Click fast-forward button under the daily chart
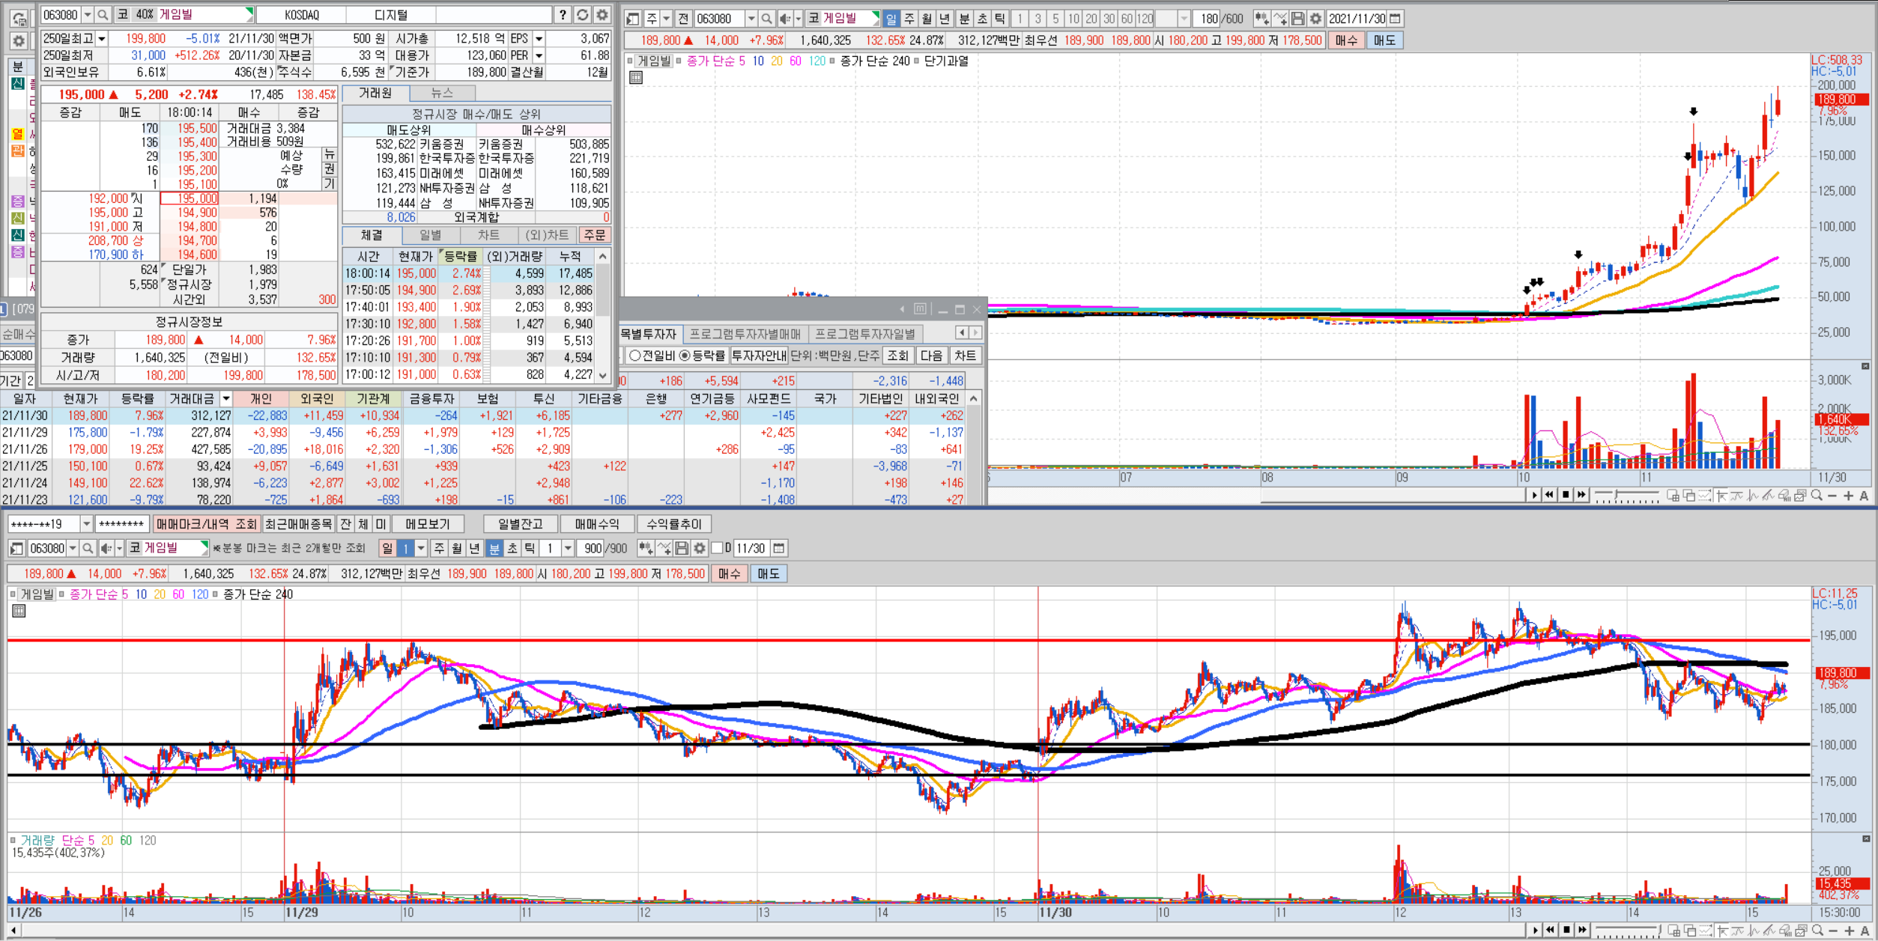 coord(1581,495)
